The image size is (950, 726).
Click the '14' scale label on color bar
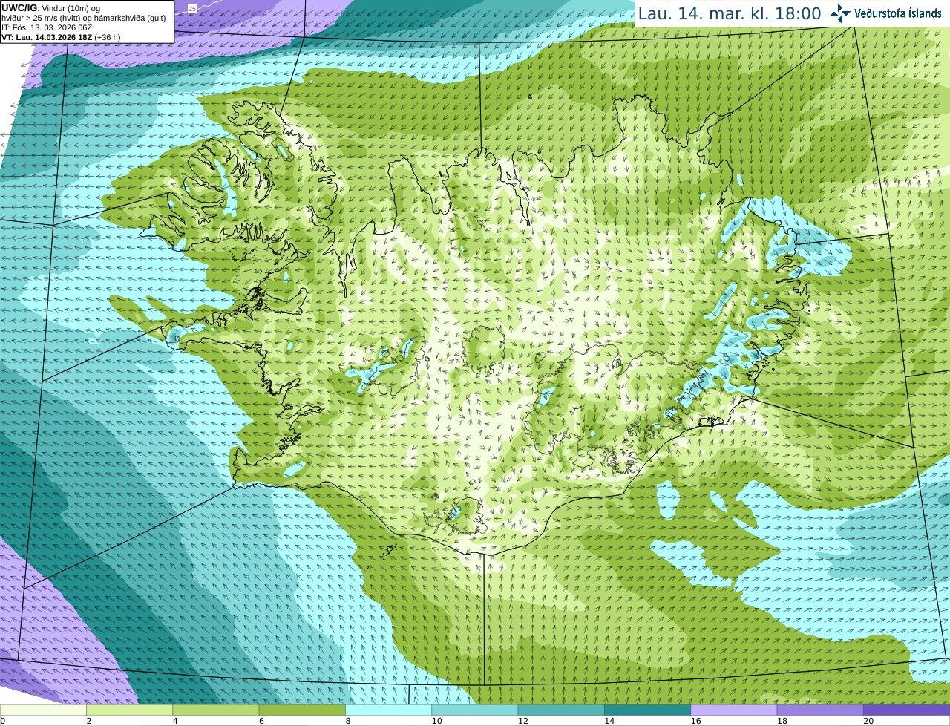click(x=609, y=721)
